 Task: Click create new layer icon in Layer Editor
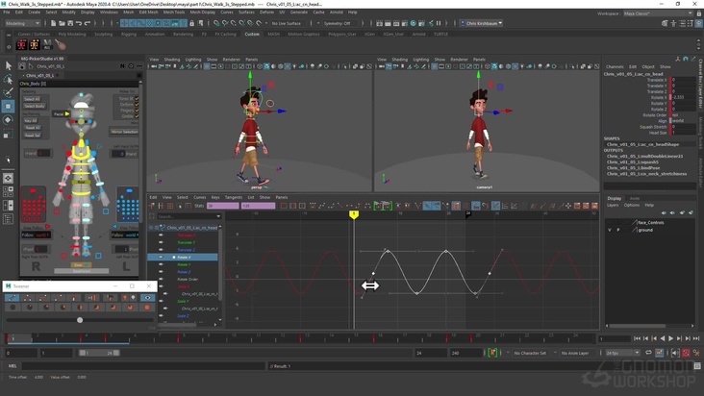pyautogui.click(x=683, y=212)
